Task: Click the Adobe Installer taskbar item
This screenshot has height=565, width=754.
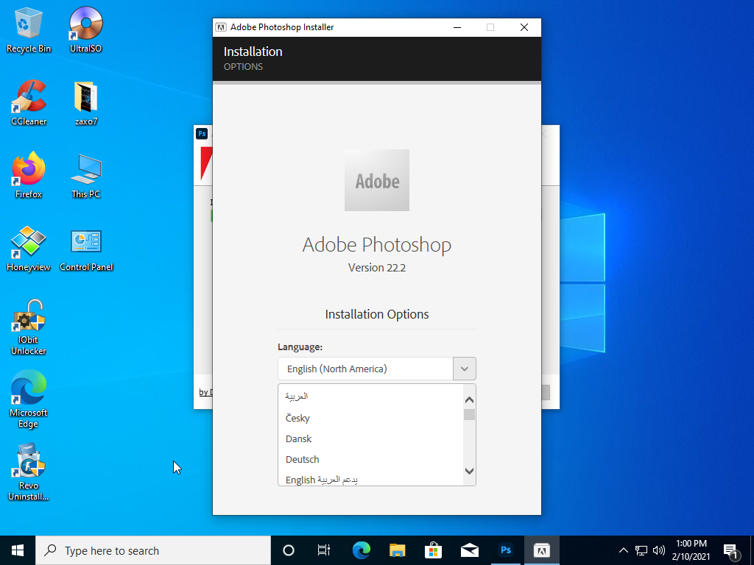Action: (x=541, y=550)
